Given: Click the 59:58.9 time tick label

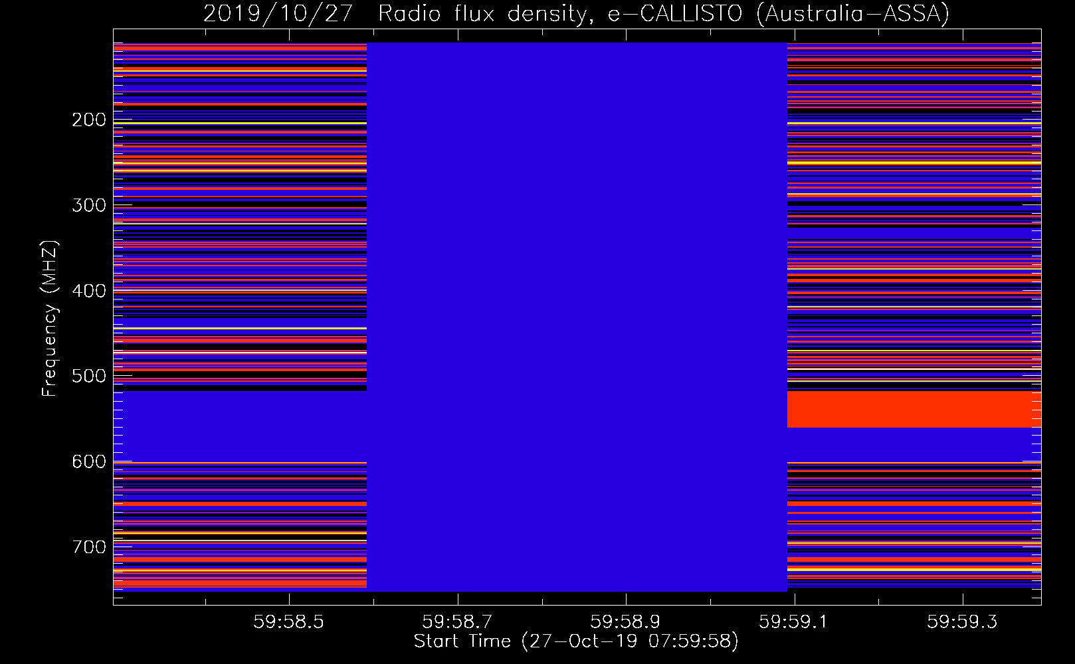Looking at the screenshot, I should [626, 622].
